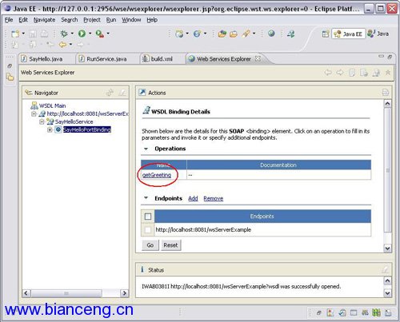Open the dropdown arrow next to New

[x=23, y=34]
